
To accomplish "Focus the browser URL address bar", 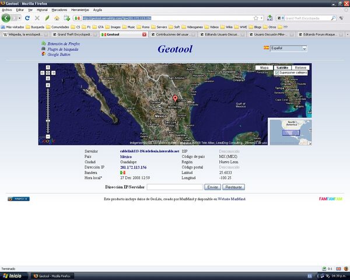I will coord(167,18).
